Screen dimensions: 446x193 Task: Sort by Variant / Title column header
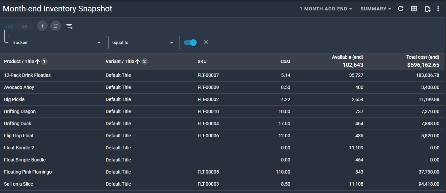pyautogui.click(x=120, y=61)
